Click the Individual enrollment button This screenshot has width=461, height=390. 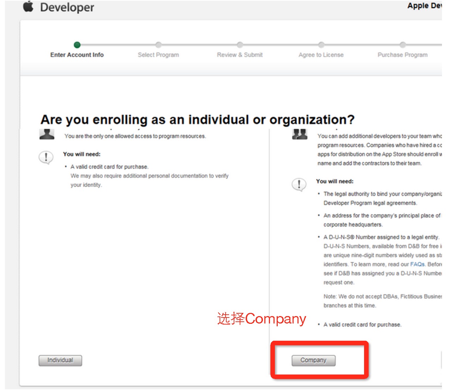click(60, 360)
